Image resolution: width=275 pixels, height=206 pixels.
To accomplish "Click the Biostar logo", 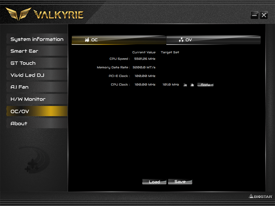I will coord(261,196).
